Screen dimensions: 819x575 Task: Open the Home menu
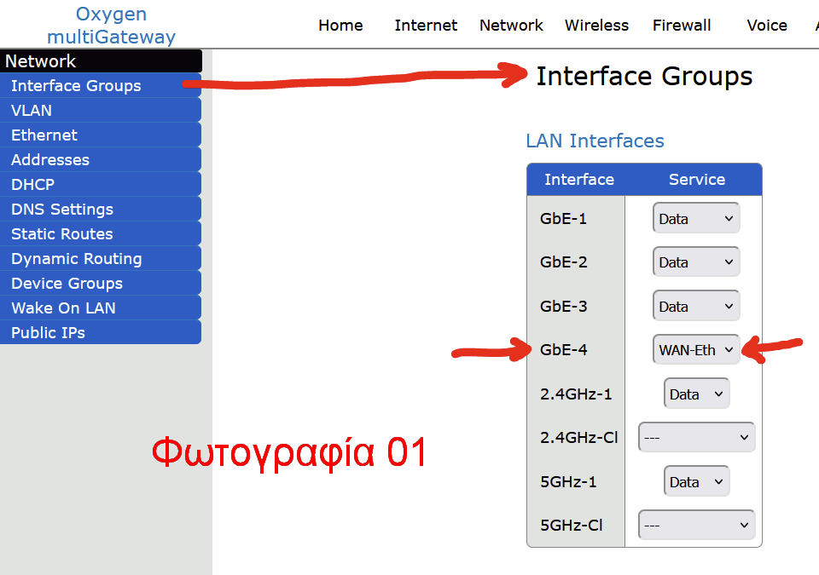(340, 25)
